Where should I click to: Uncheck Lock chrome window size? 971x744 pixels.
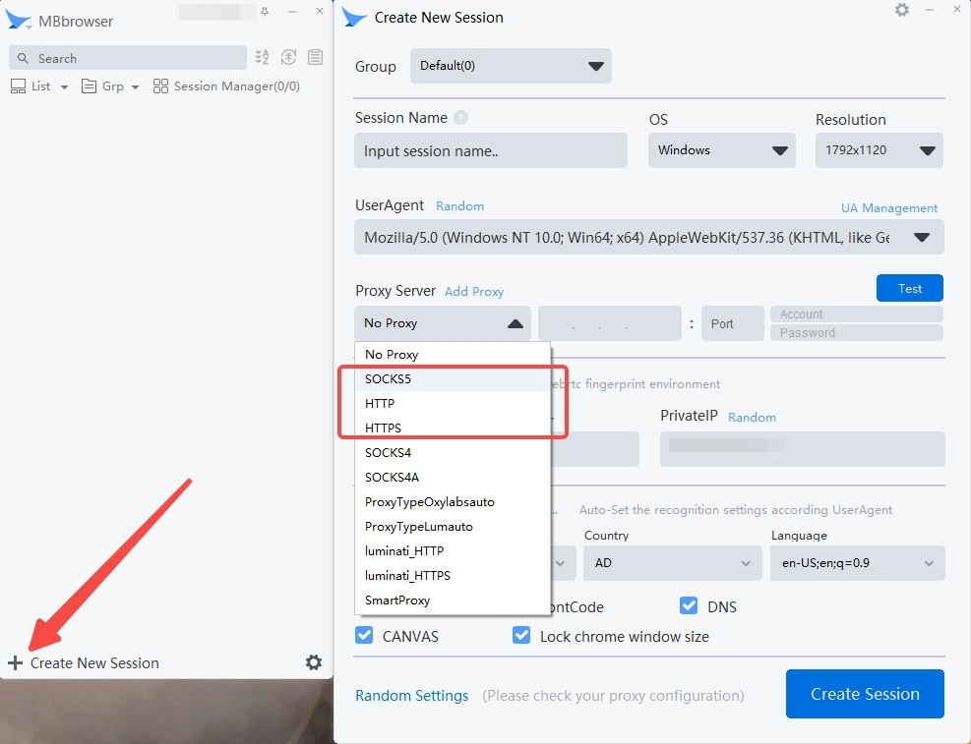tap(521, 635)
